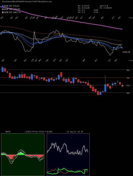The image size is (133, 176).
Task: Click the last red candlestick near 873
Action: pos(122,86)
